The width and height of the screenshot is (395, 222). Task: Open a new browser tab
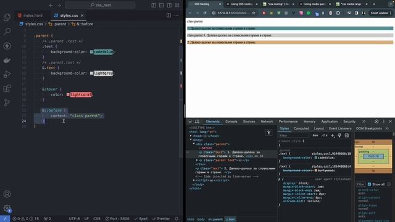(374, 4)
